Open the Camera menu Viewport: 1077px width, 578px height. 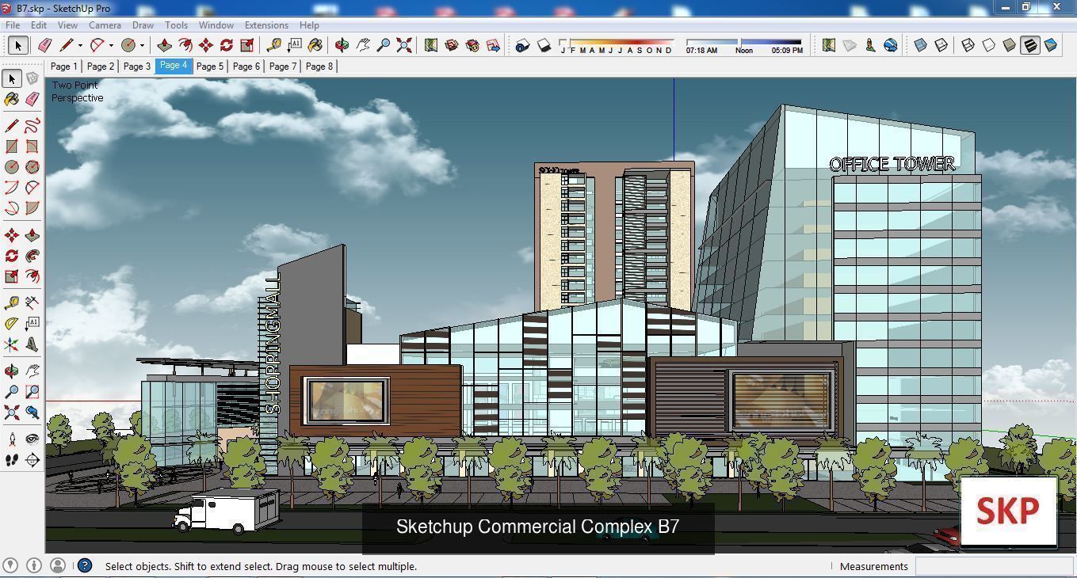point(105,25)
